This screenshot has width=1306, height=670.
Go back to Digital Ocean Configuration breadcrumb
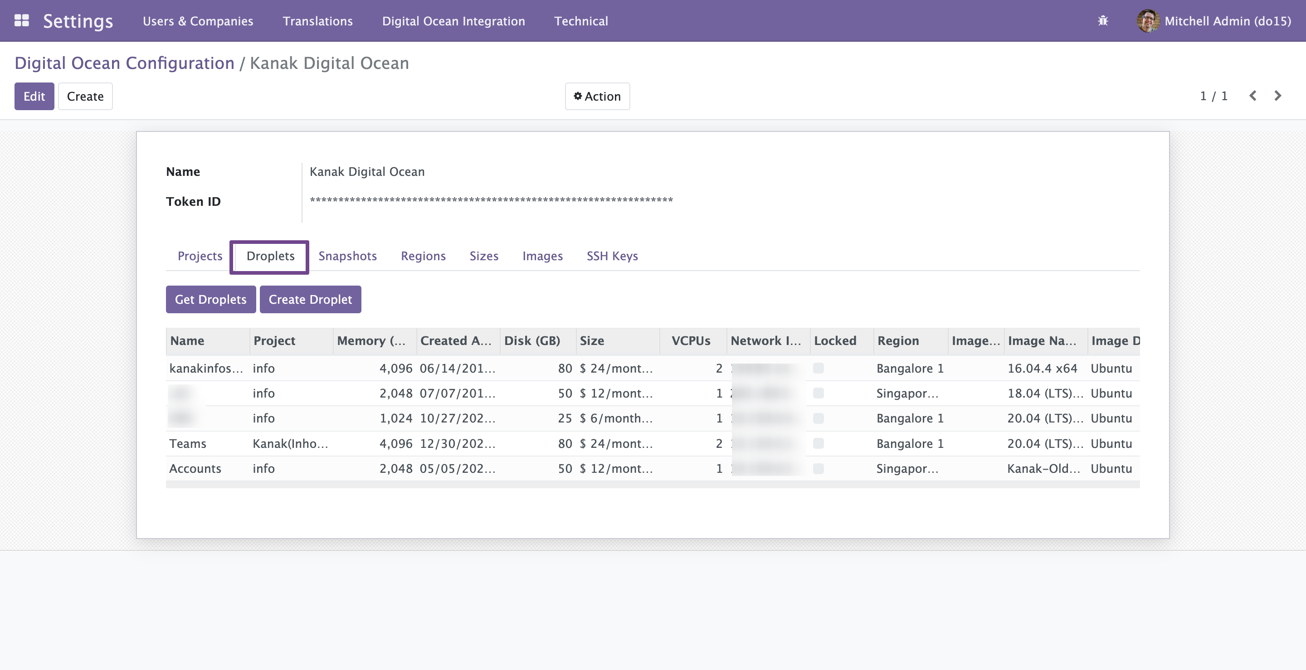click(124, 63)
